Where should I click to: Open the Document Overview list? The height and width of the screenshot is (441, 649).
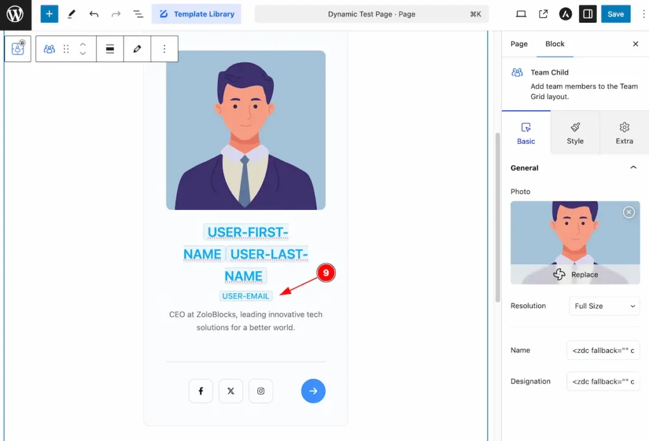coord(138,14)
